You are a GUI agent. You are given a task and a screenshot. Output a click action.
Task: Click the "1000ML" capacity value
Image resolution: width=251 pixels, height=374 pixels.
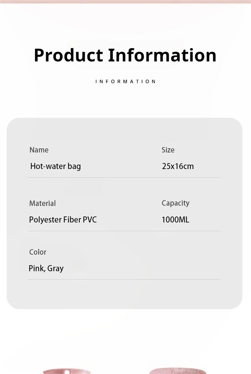(175, 220)
